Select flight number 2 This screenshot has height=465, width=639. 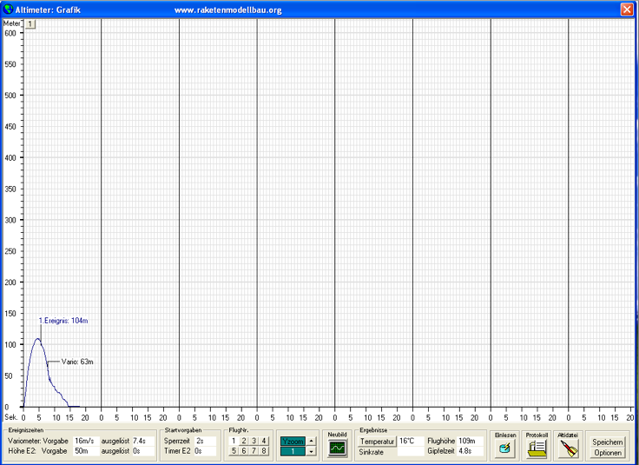tap(244, 442)
